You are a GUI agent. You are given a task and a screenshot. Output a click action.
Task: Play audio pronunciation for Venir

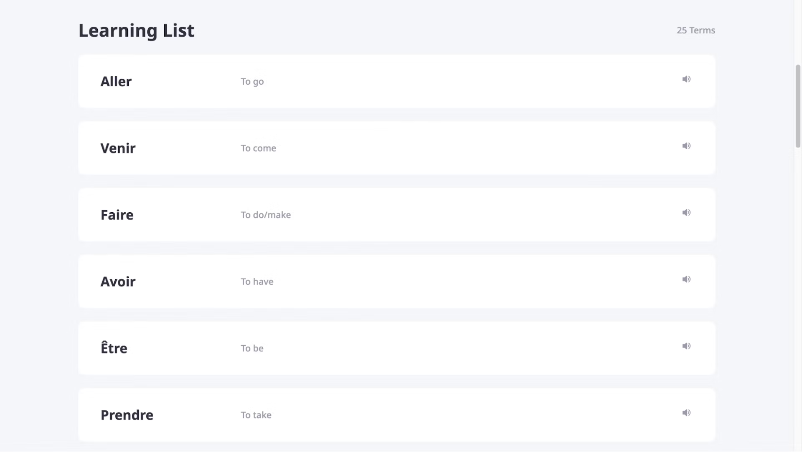pyautogui.click(x=686, y=146)
